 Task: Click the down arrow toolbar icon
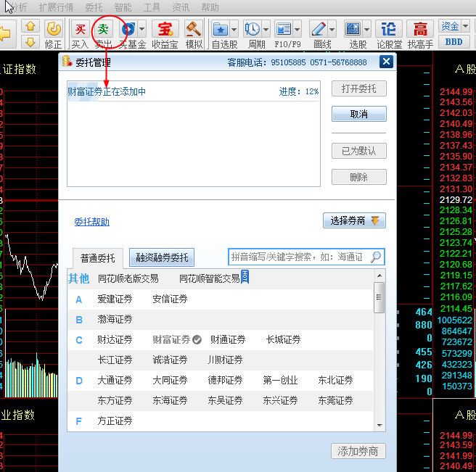point(30,42)
